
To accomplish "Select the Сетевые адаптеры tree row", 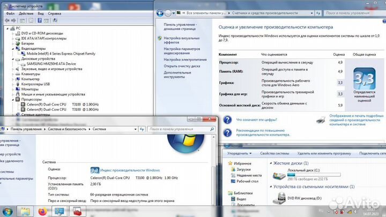I will 35,115.
